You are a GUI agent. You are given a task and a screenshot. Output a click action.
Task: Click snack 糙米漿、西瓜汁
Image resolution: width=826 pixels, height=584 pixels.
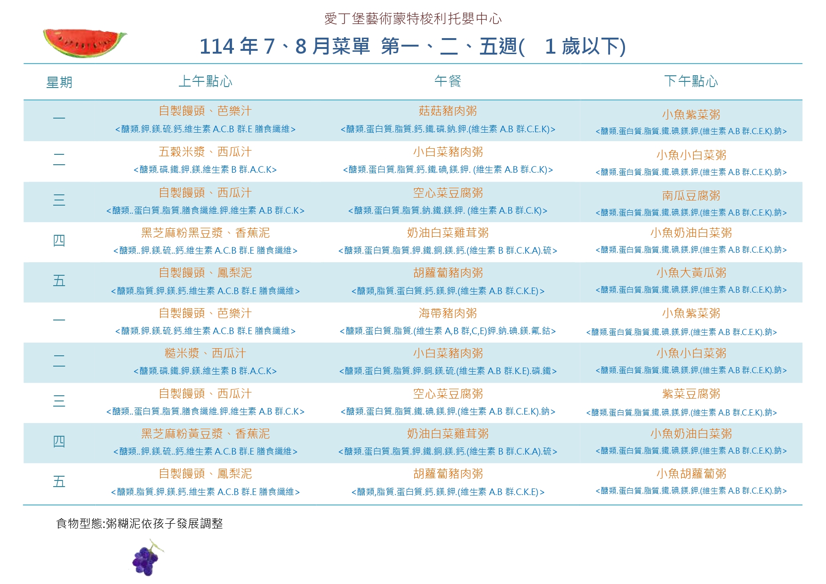click(205, 353)
